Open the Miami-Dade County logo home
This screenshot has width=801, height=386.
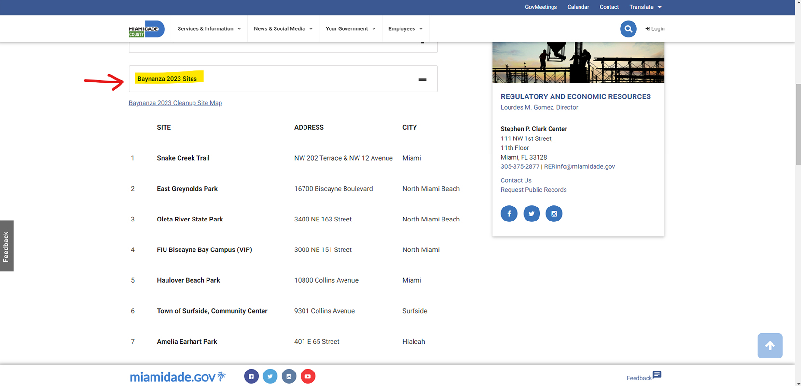pos(146,29)
